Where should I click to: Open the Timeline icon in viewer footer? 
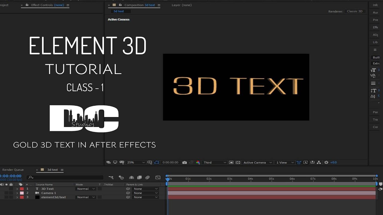312,162
